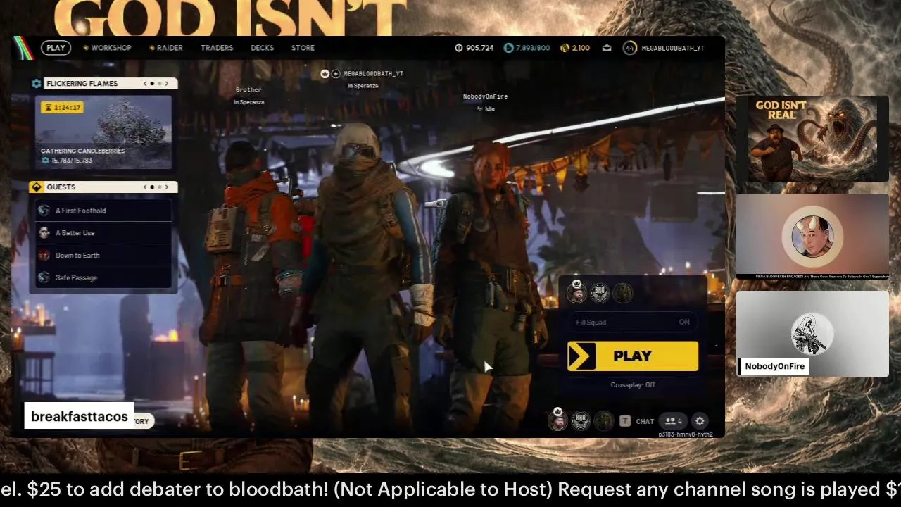This screenshot has height=507, width=901.
Task: Go to next Quests page arrow
Action: tap(167, 187)
